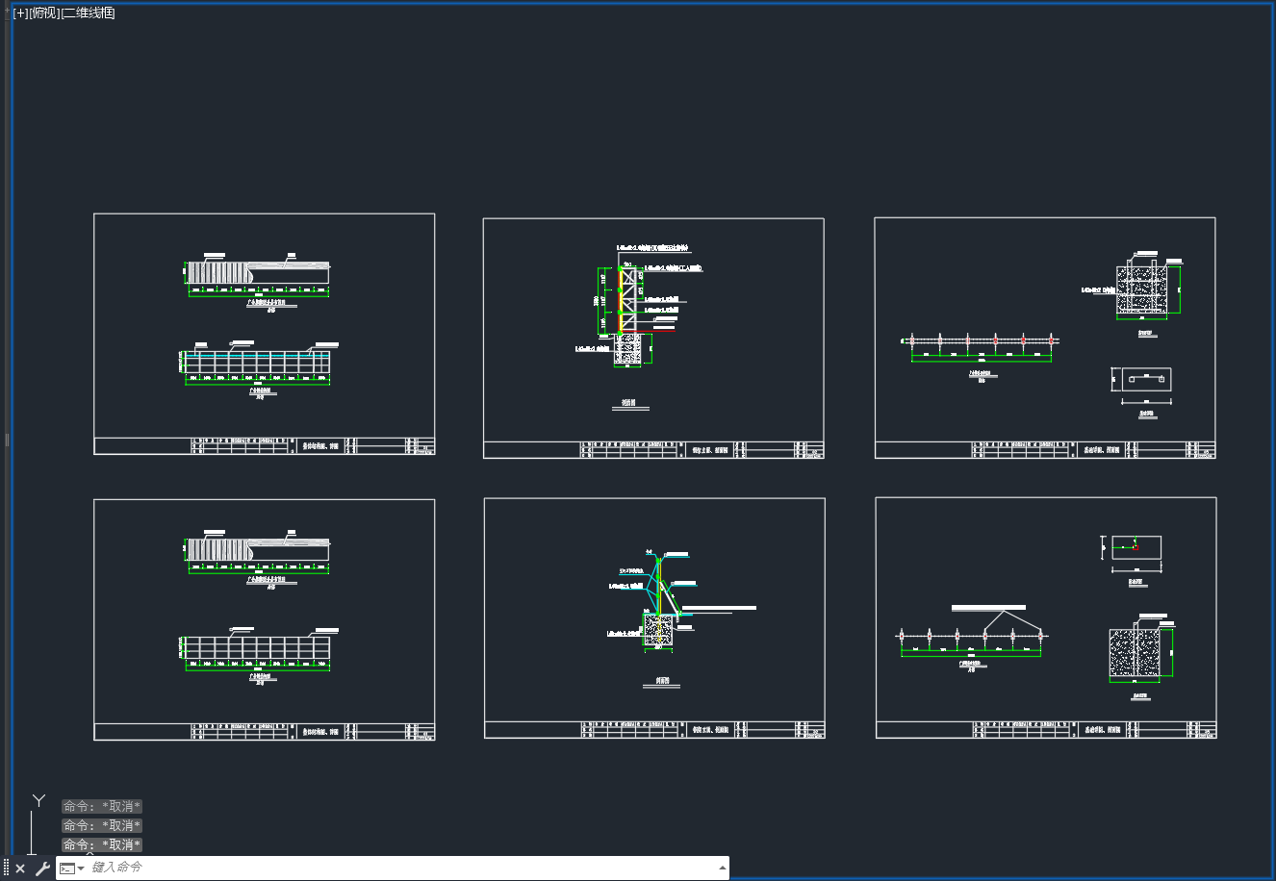1276x881 pixels.
Task: Click the UCS Y axis icon
Action: coord(38,800)
